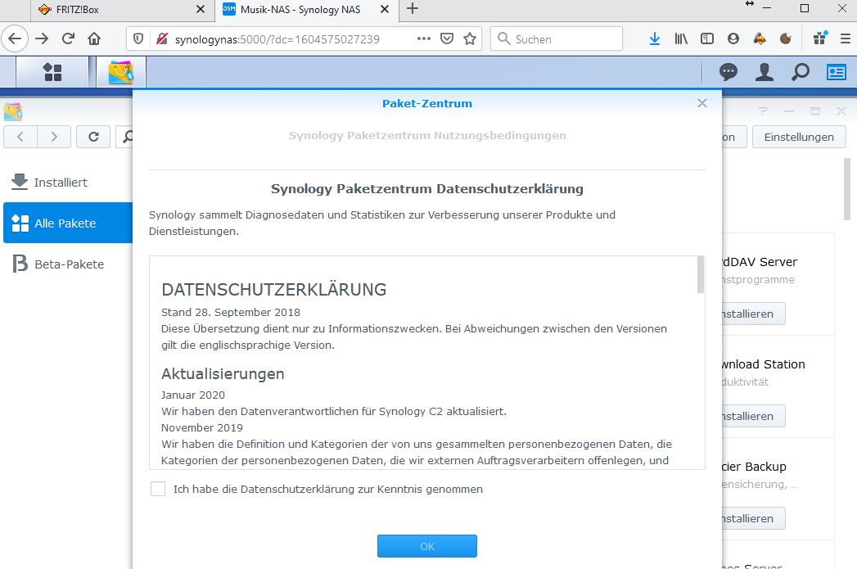The height and width of the screenshot is (569, 857).
Task: Open the Firefox downloads arrow
Action: [x=654, y=38]
